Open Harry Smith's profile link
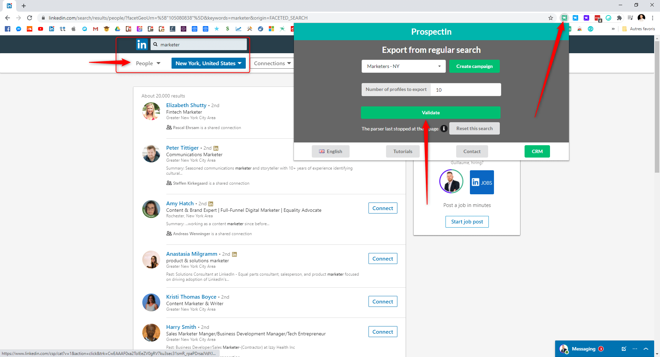 pyautogui.click(x=181, y=327)
